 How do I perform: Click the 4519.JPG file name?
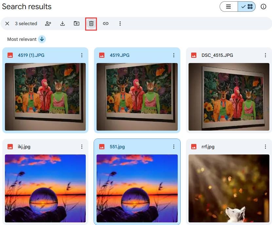point(119,55)
